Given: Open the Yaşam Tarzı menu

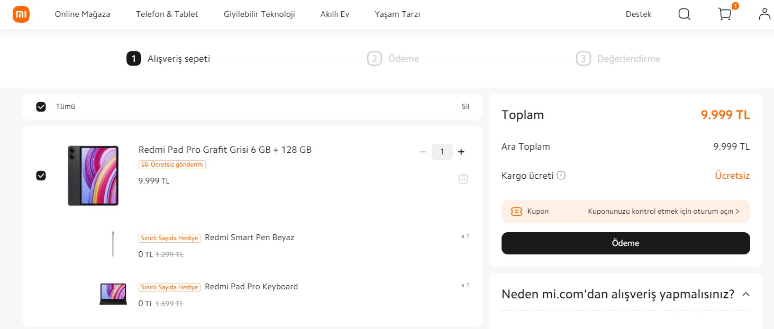Looking at the screenshot, I should (397, 14).
